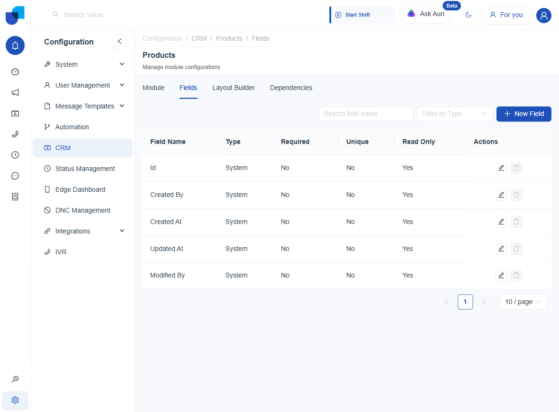The height and width of the screenshot is (412, 559).
Task: Delete the Id field
Action: (516, 168)
